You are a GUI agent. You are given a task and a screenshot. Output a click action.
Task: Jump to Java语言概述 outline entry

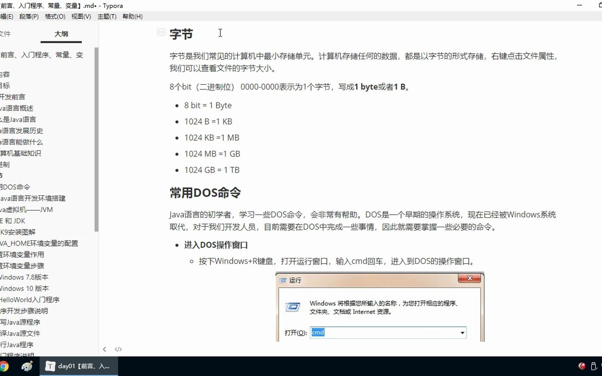pos(17,108)
